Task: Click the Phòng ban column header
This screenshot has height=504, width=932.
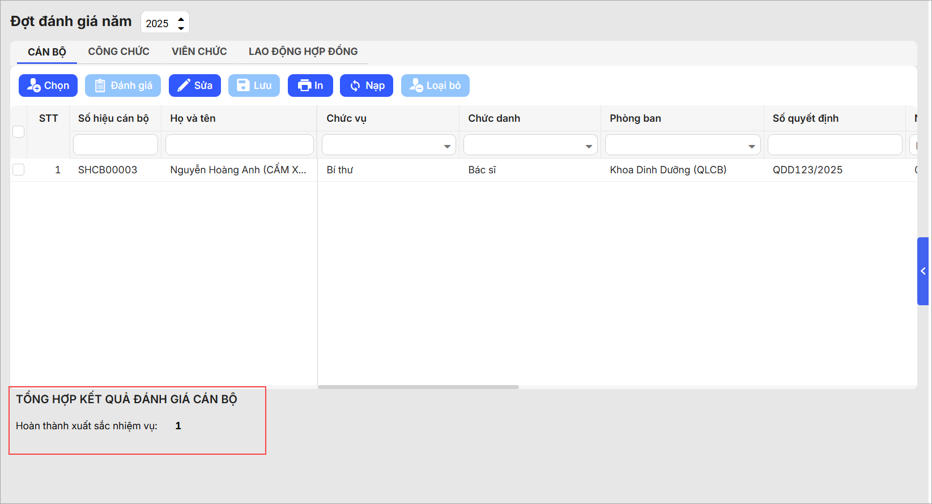Action: click(635, 118)
